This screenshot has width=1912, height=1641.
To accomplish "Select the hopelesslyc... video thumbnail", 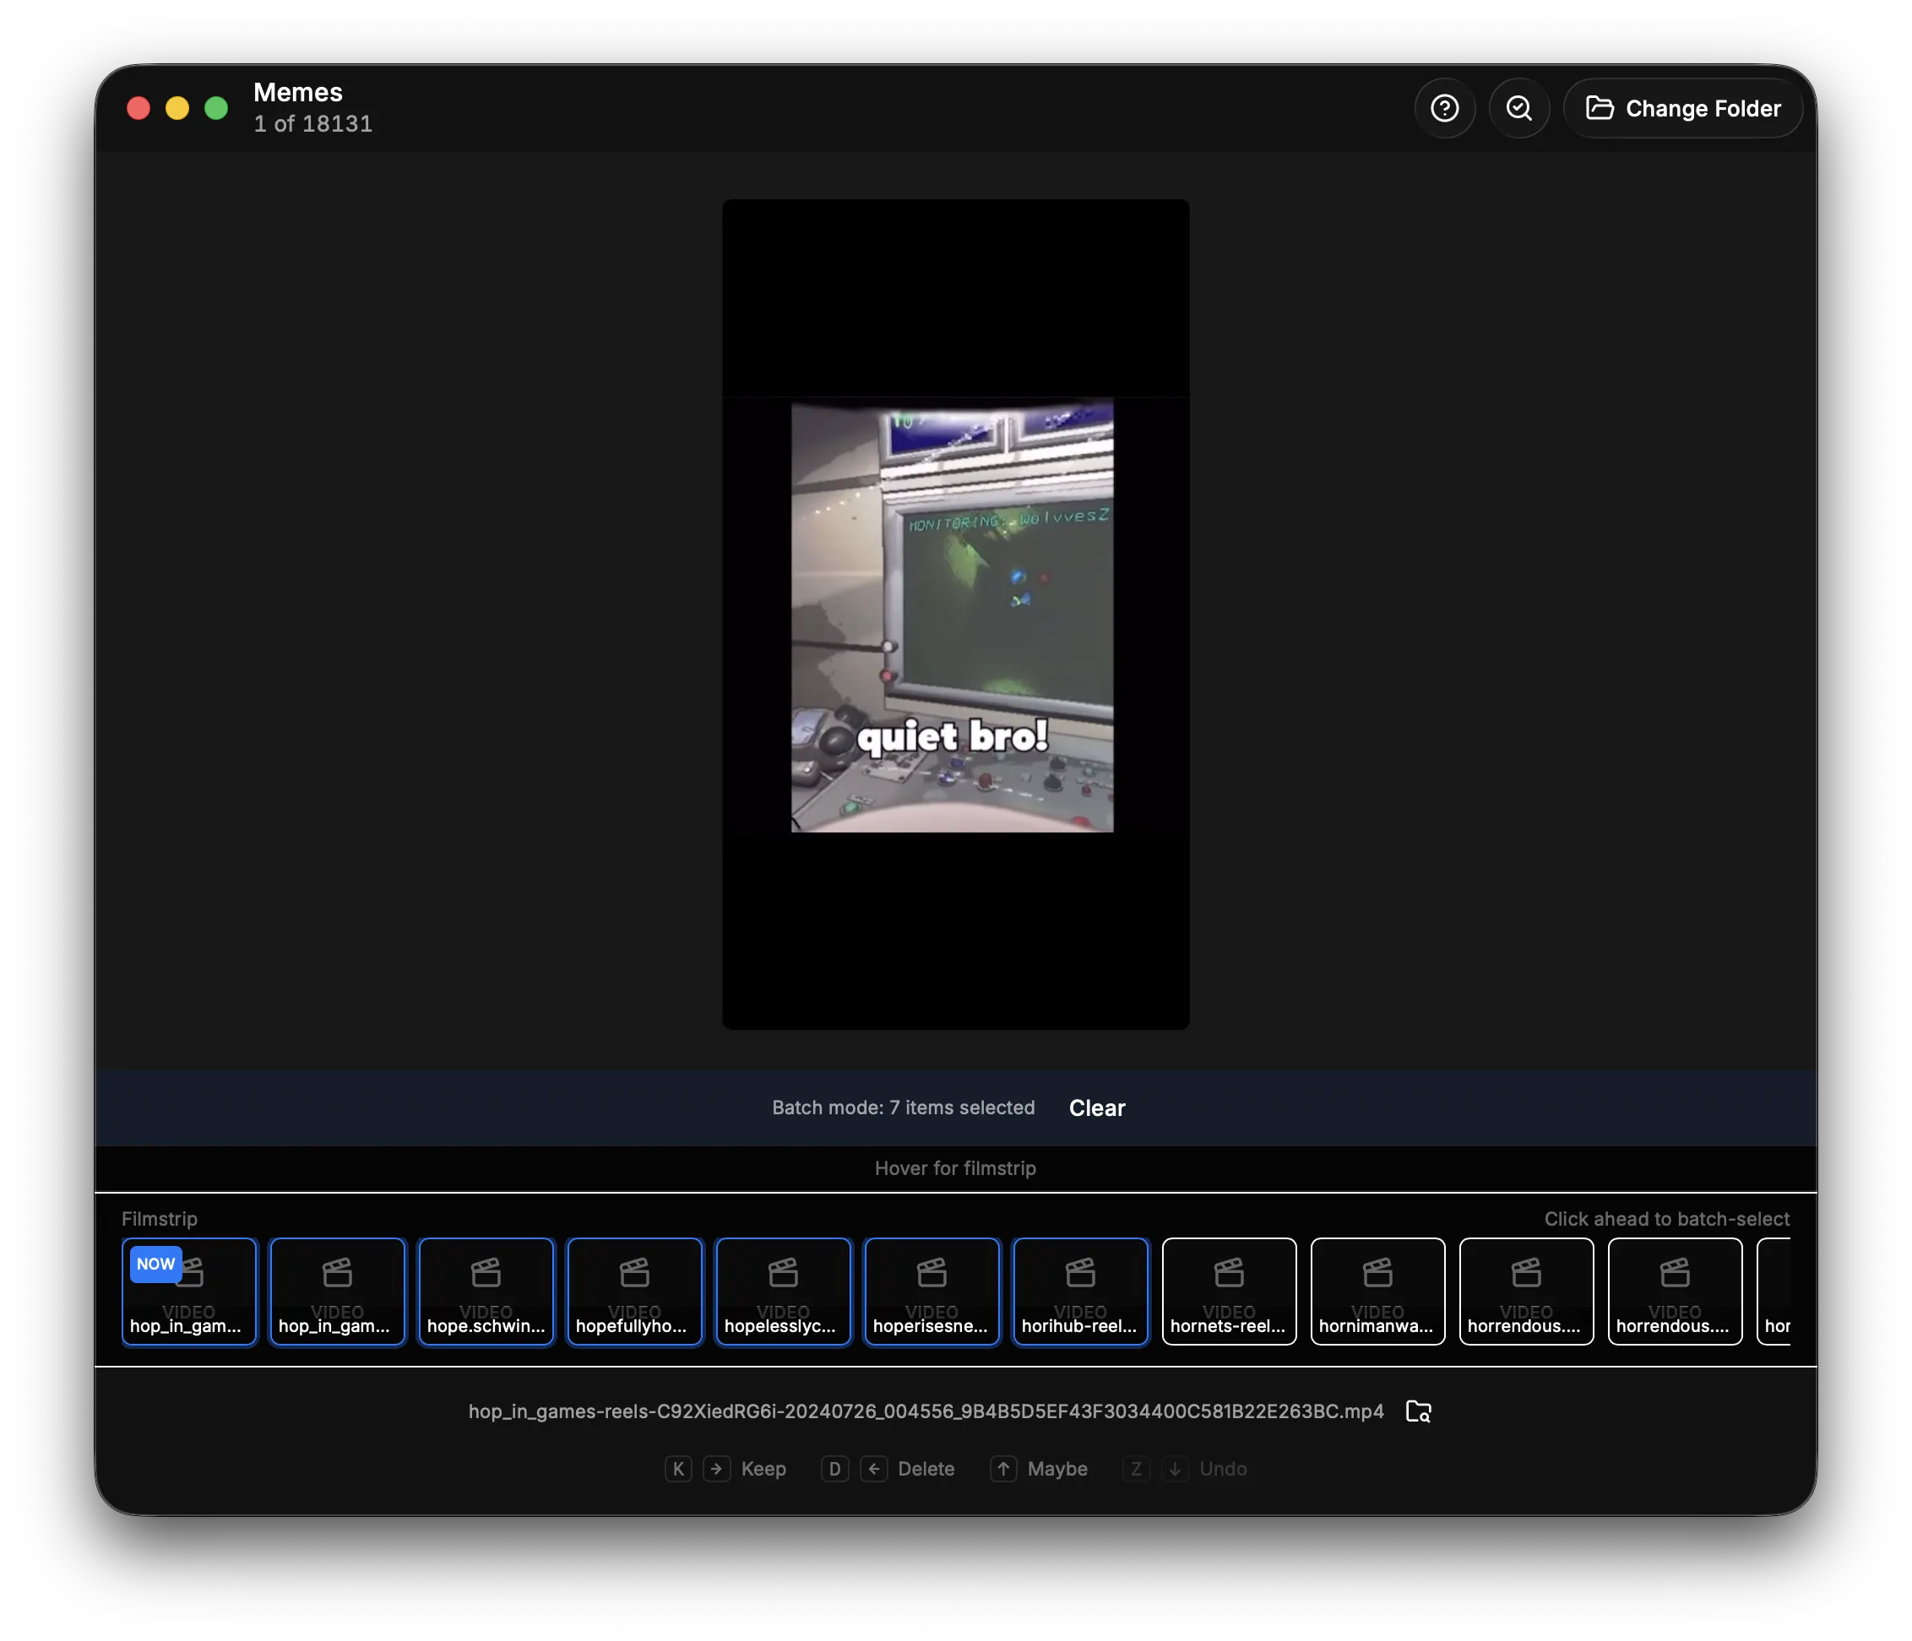I will [783, 1291].
